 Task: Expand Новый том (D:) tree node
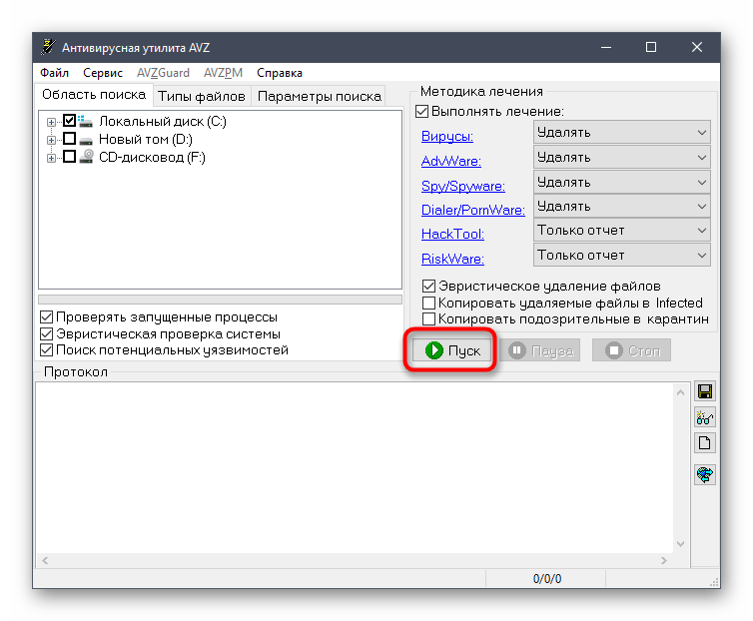51,140
